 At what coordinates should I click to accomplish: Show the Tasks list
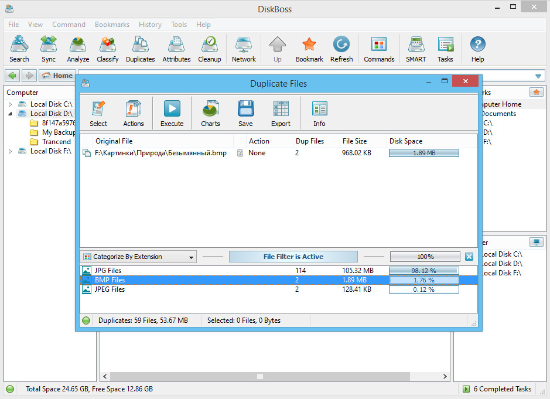coord(445,49)
